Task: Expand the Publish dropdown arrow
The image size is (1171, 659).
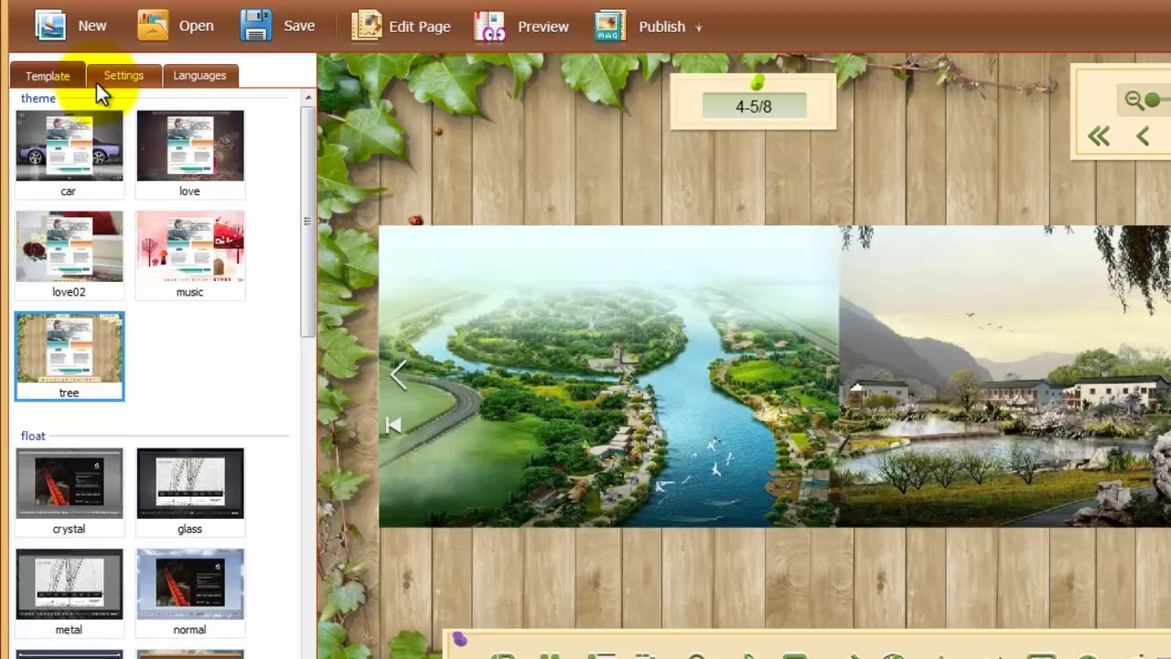Action: pos(698,27)
